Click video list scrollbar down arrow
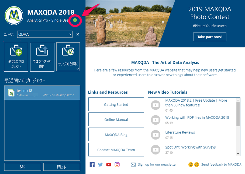Image resolution: width=245 pixels, height=174 pixels. [x=238, y=154]
